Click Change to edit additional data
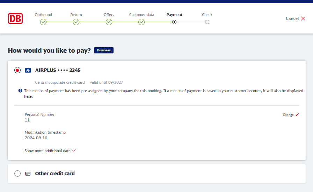The height and width of the screenshot is (192, 313). click(x=288, y=115)
